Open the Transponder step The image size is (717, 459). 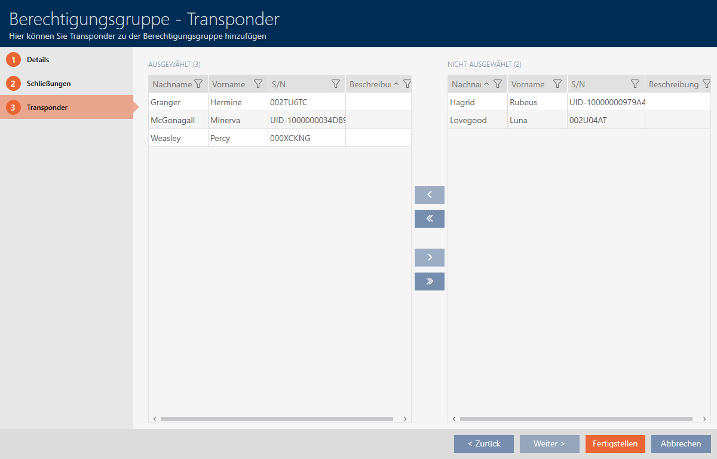coord(47,108)
